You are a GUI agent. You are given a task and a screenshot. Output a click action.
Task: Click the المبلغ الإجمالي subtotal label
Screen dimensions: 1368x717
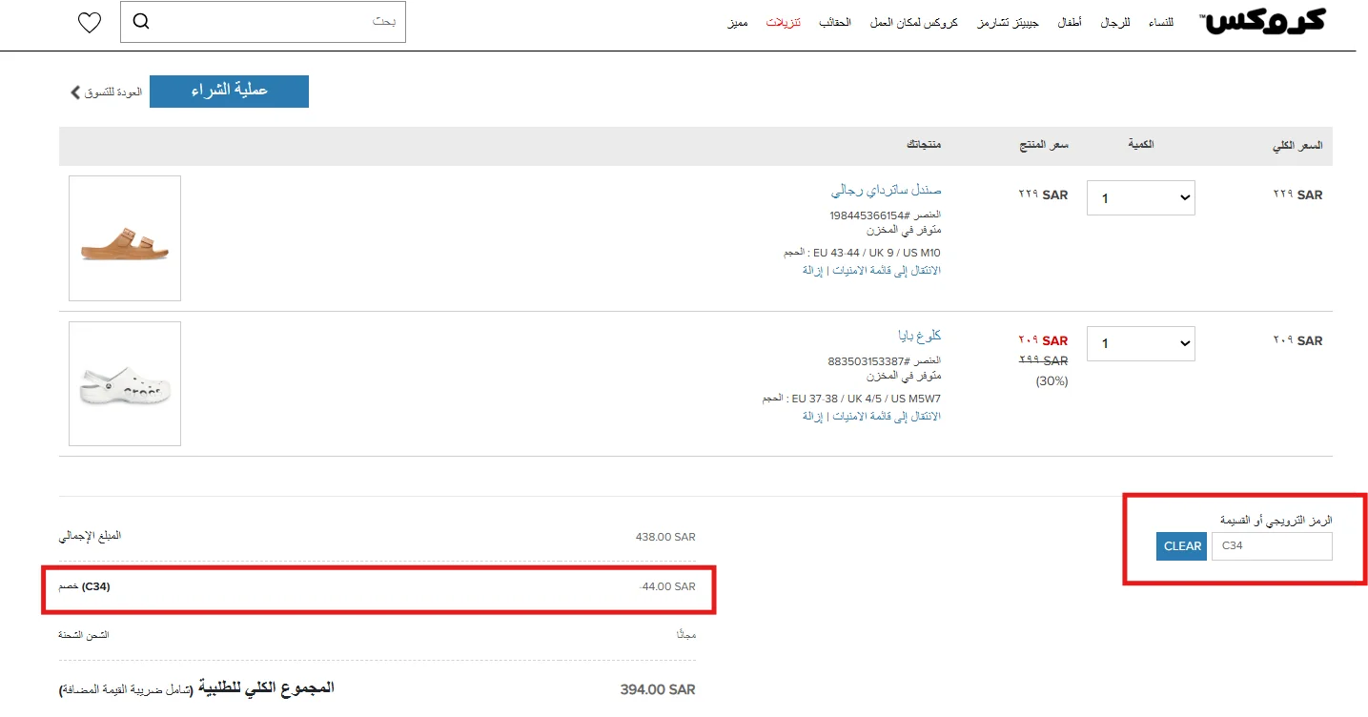tap(91, 537)
